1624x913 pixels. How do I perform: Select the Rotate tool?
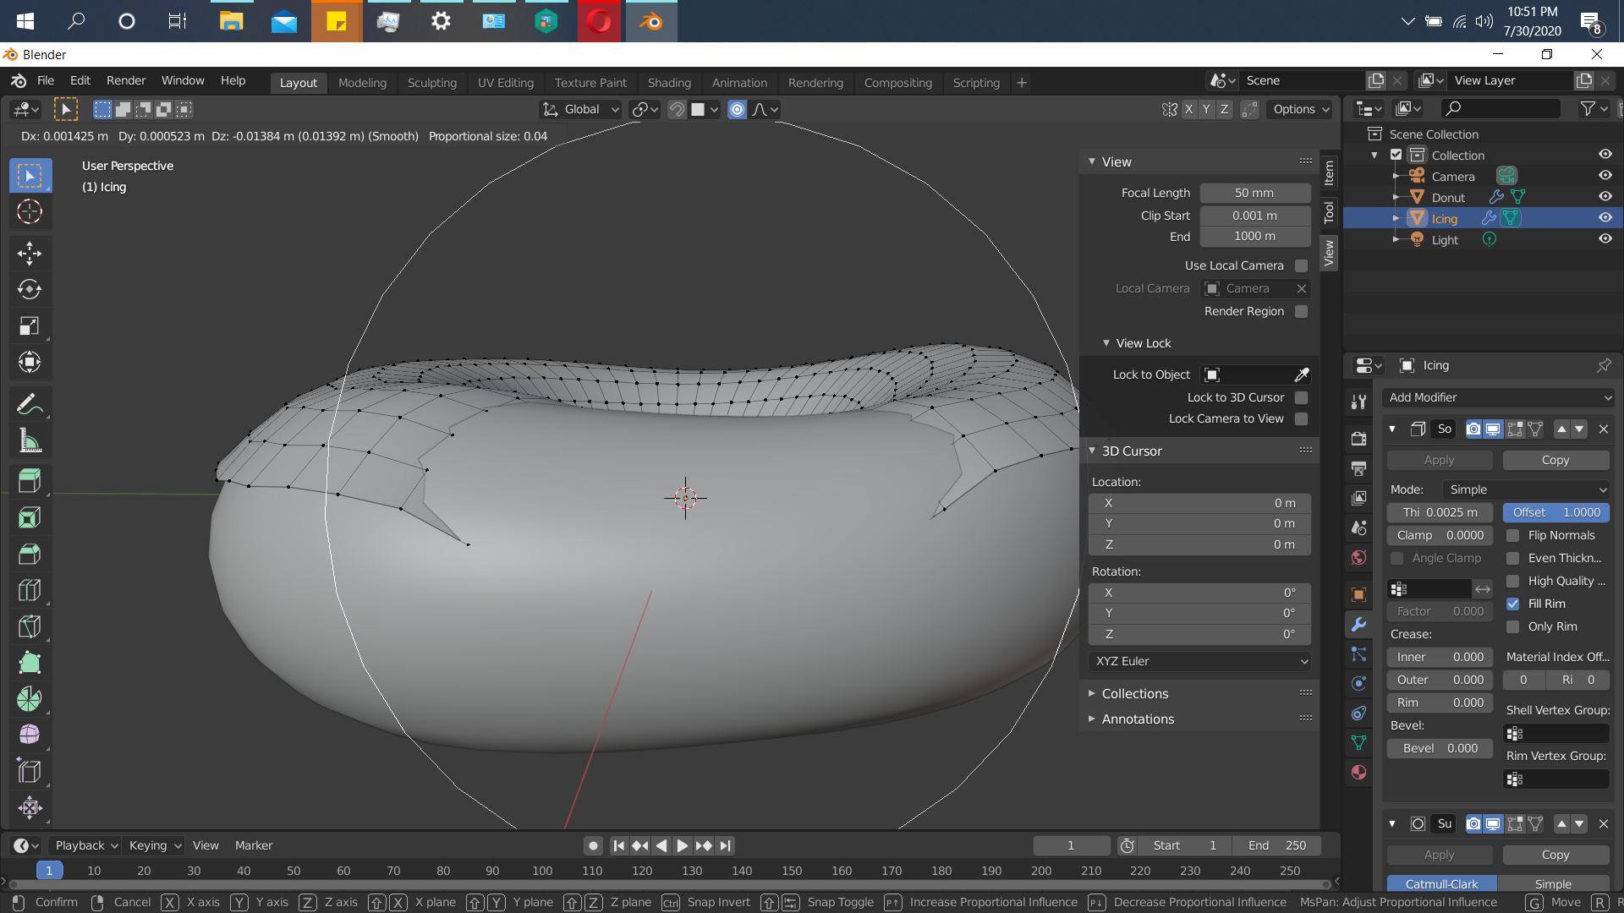tap(30, 289)
